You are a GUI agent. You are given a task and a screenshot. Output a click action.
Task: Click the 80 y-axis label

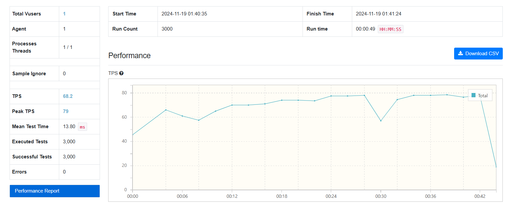124,93
